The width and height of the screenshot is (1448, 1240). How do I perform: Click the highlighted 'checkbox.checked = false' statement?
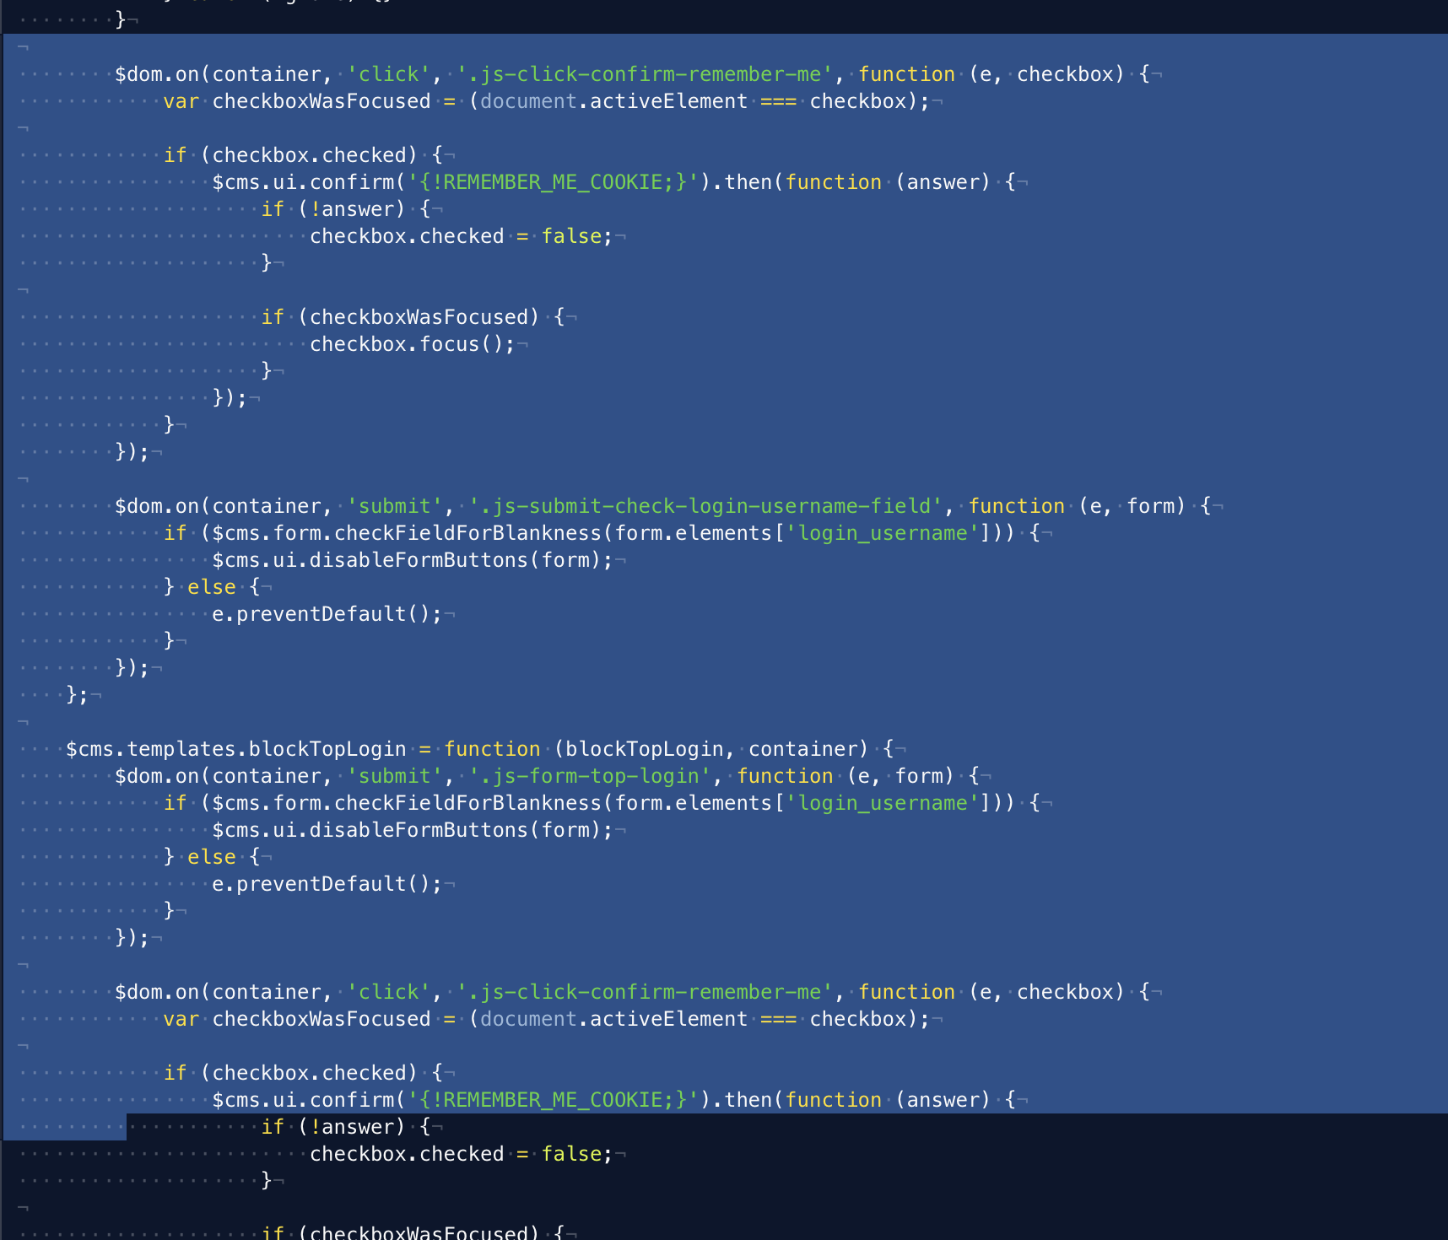[x=460, y=236]
